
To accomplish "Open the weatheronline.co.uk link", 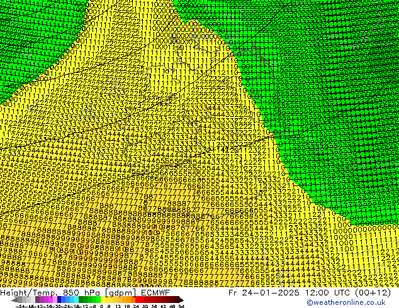I will click(346, 302).
